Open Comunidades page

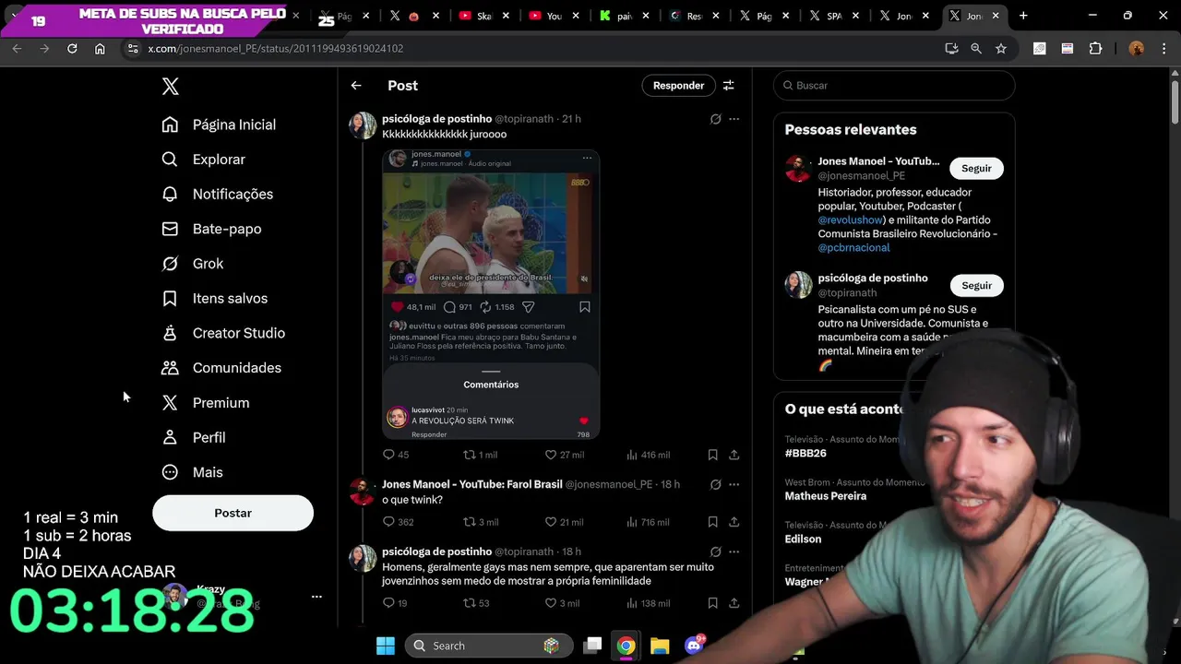[221, 368]
